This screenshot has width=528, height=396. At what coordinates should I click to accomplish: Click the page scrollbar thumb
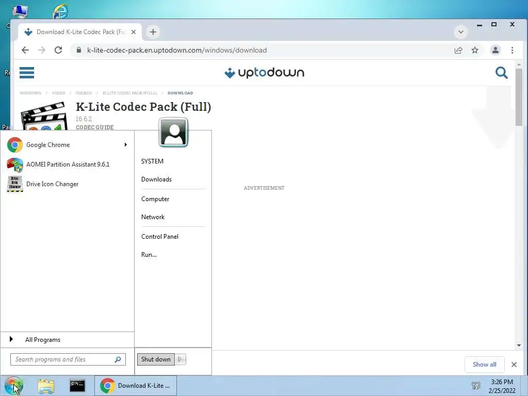click(x=519, y=97)
